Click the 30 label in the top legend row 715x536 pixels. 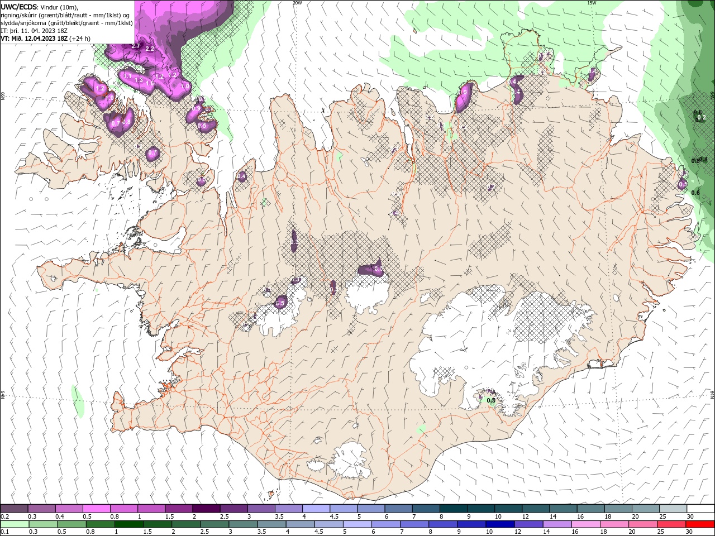click(690, 516)
